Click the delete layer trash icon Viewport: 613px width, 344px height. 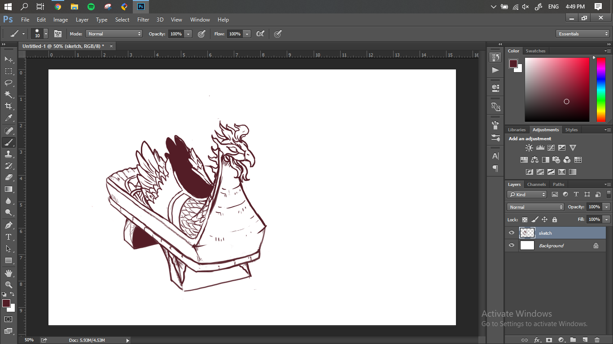coord(597,340)
